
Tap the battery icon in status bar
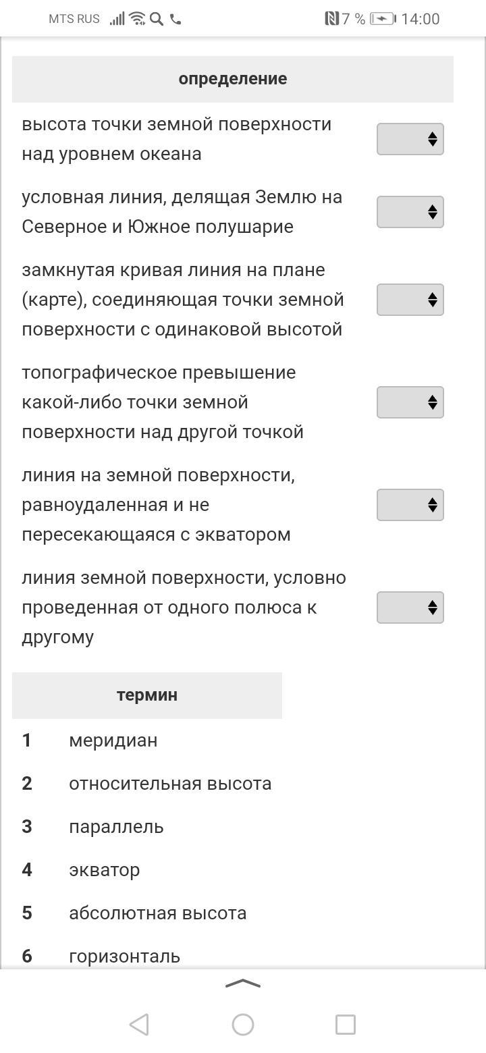pos(383,19)
